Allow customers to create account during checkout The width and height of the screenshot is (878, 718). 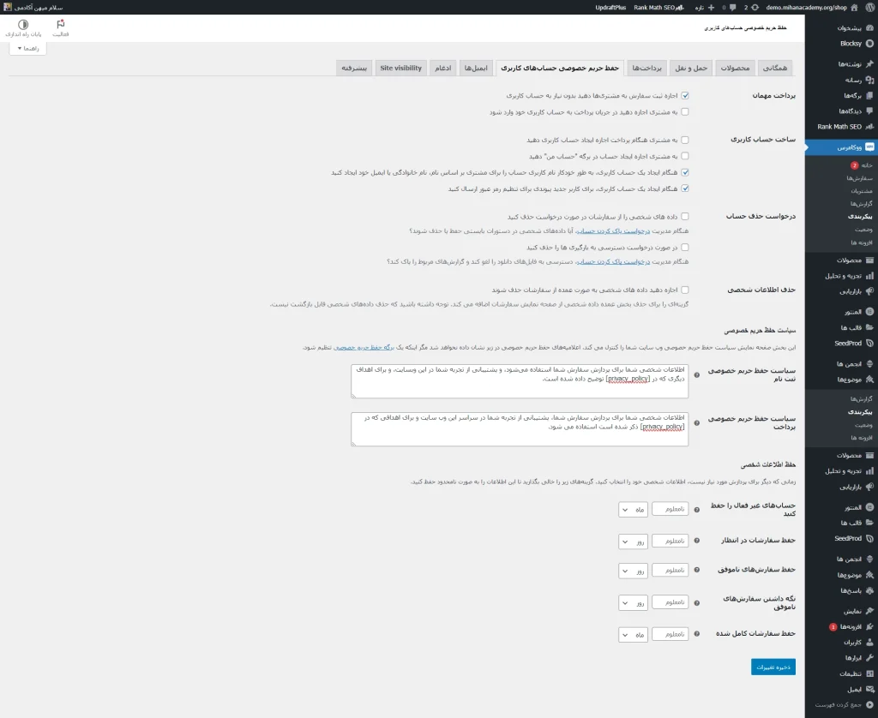(685, 139)
